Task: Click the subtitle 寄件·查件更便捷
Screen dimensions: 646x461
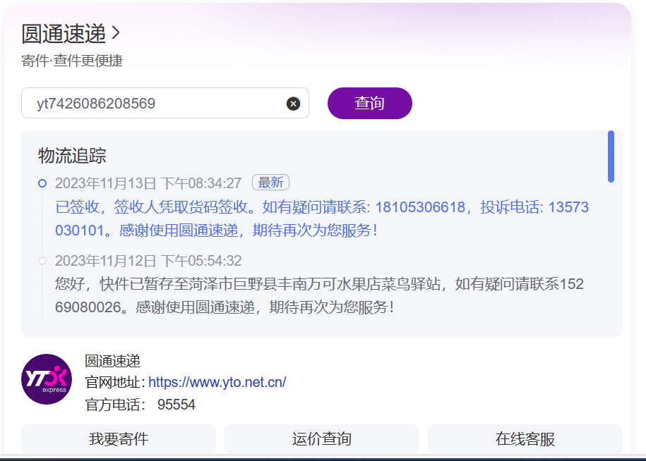Action: click(72, 61)
